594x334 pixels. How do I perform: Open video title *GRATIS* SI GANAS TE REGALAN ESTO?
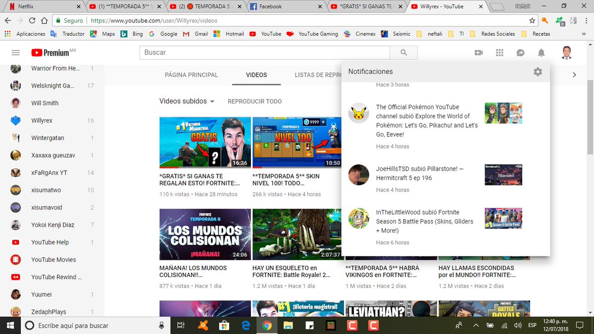[200, 180]
